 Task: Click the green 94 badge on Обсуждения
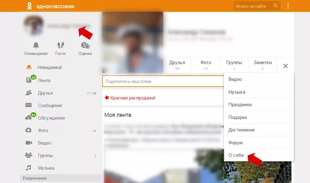tap(33, 115)
